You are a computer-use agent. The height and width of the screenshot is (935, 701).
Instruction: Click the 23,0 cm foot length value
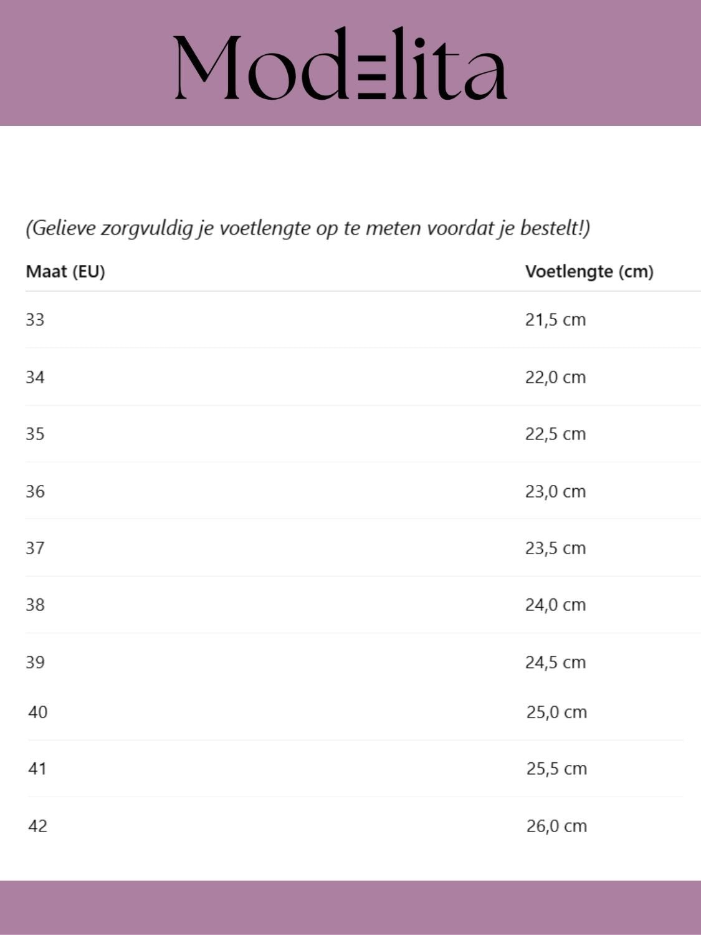tap(556, 491)
